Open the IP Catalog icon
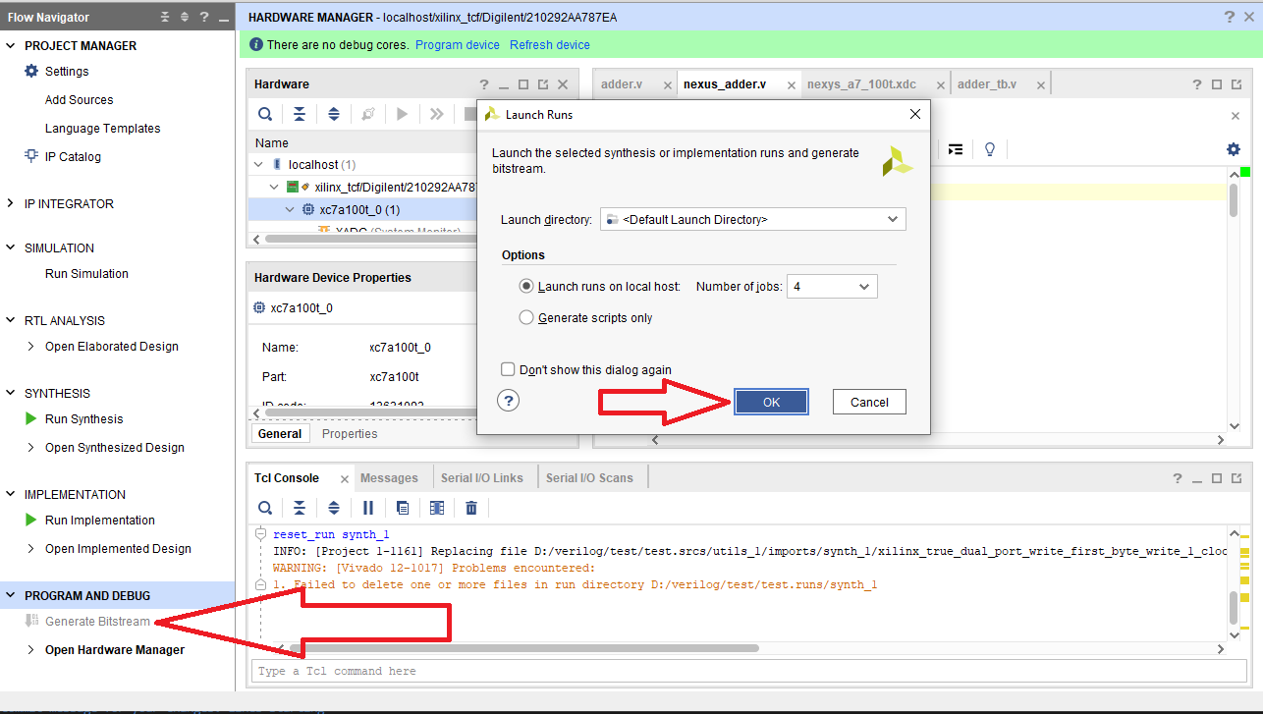 31,157
